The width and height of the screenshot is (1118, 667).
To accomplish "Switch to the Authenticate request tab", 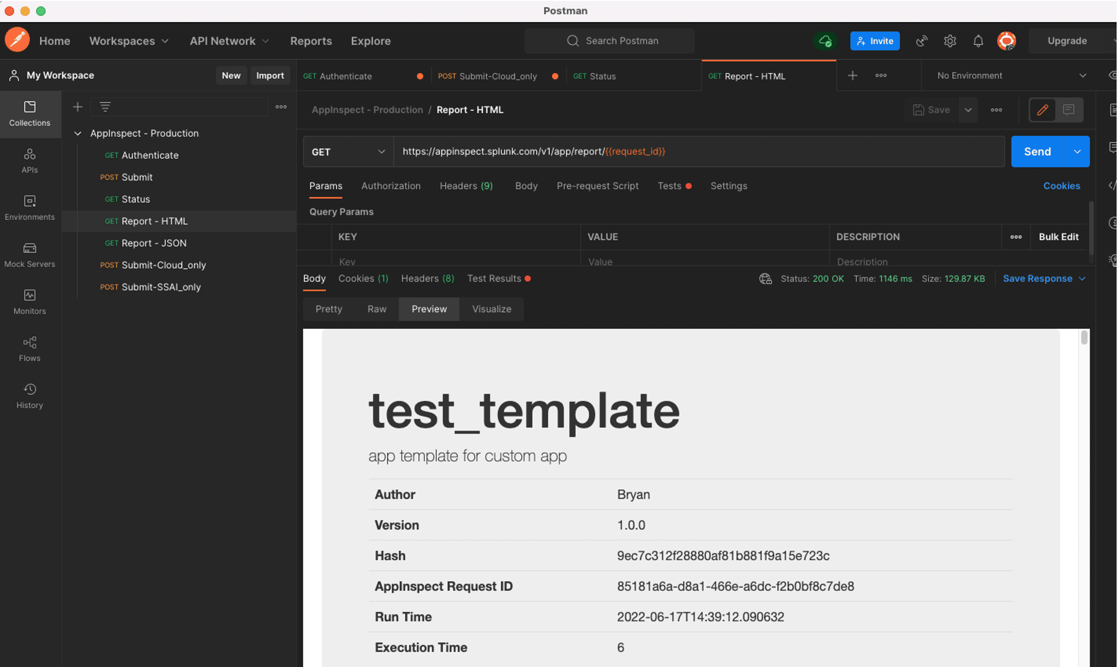I will pos(364,76).
